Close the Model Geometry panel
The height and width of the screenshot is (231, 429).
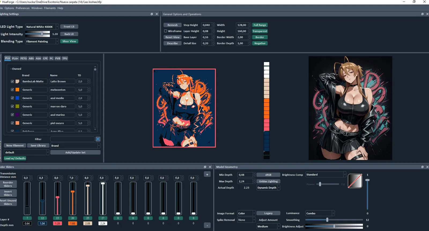(x=427, y=167)
